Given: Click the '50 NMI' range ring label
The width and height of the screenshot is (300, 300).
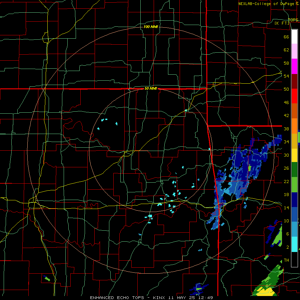Looking at the screenshot, I should [151, 88].
